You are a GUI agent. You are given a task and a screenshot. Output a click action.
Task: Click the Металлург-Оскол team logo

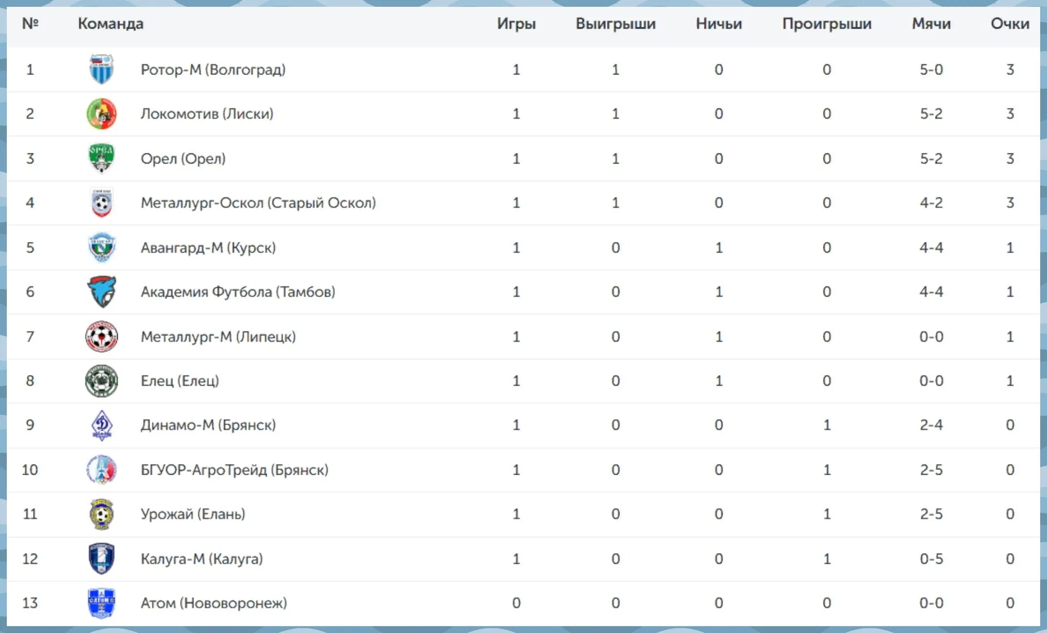102,203
